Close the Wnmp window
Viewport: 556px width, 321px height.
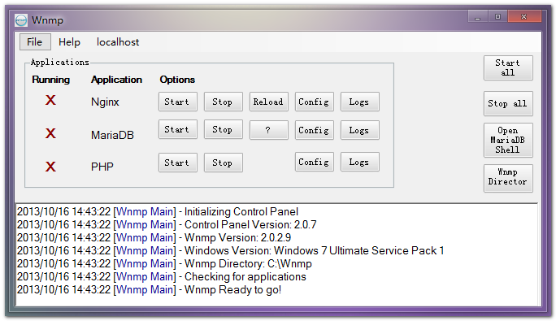point(524,17)
